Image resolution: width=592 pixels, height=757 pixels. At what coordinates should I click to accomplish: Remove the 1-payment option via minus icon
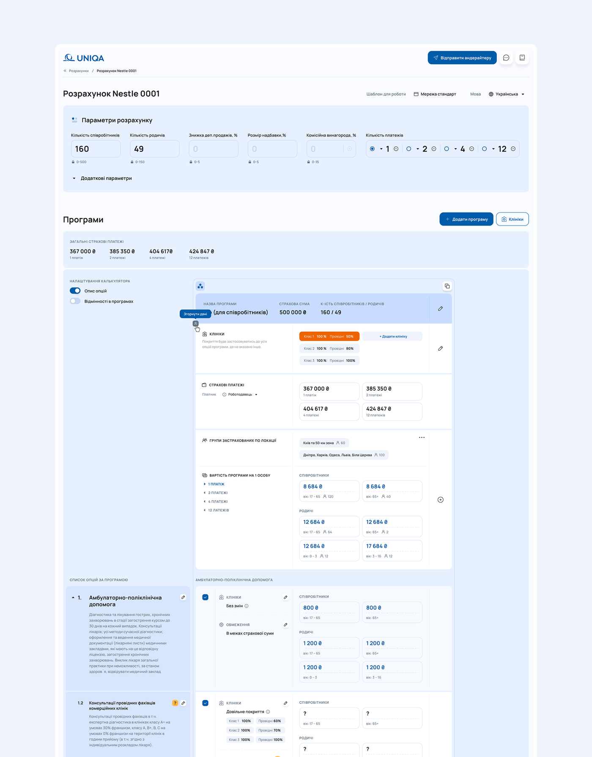396,149
